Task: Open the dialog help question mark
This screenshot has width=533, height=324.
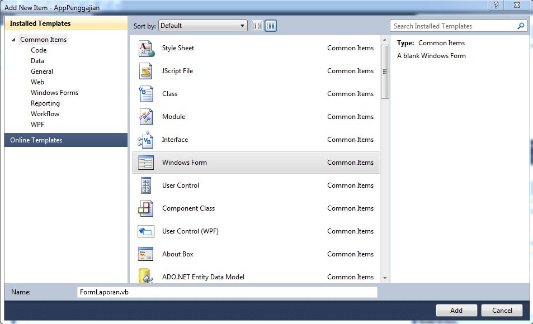Action: point(496,5)
